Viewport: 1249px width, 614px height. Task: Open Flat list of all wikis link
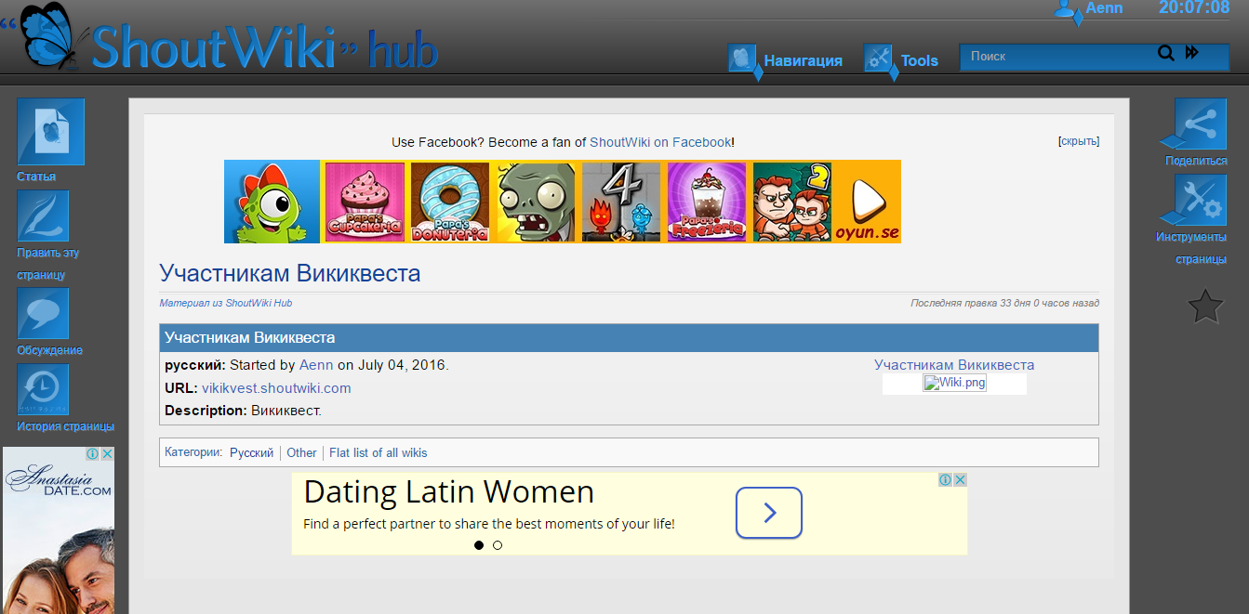(x=379, y=453)
